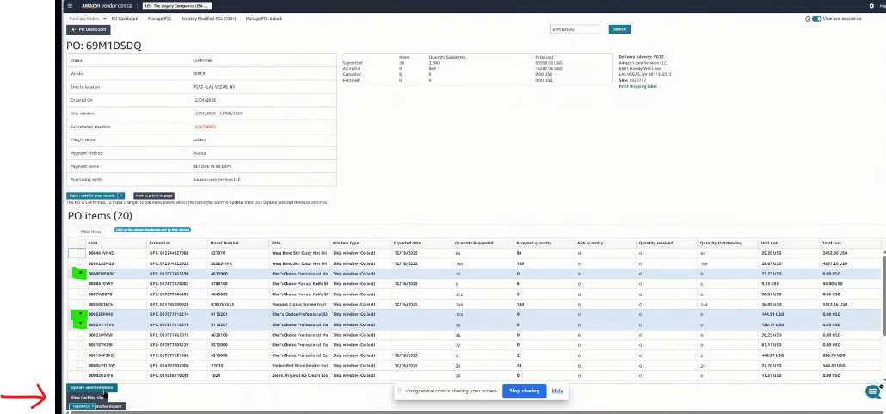886x414 pixels.
Task: Check the row with model 0312000
Action: point(80,344)
